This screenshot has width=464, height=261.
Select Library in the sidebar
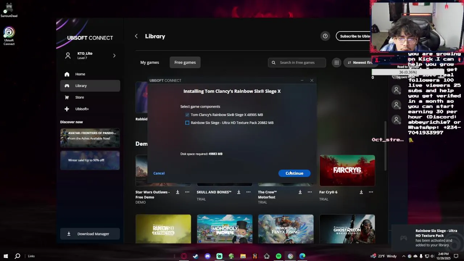[90, 86]
